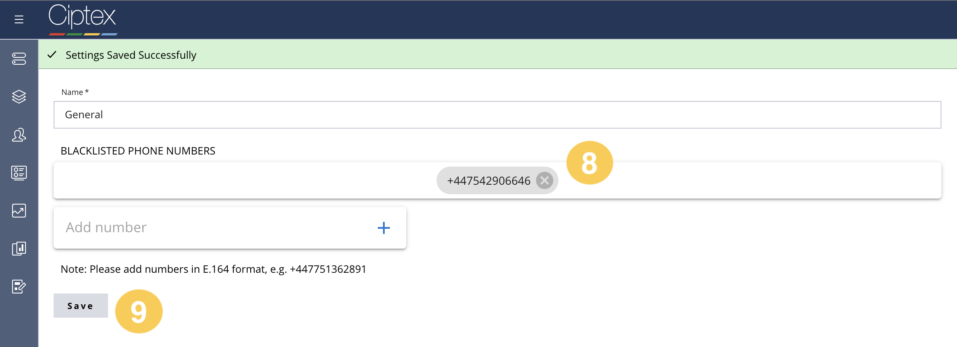
Task: Open the list card sidebar icon
Action: [x=19, y=173]
